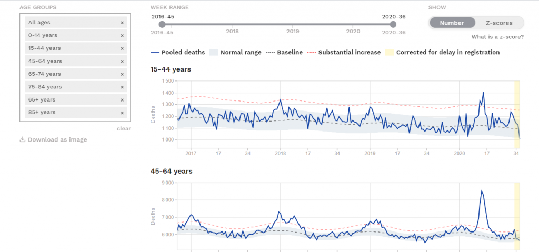Remove the '65-74 years' filter
539x252 pixels.
(122, 74)
